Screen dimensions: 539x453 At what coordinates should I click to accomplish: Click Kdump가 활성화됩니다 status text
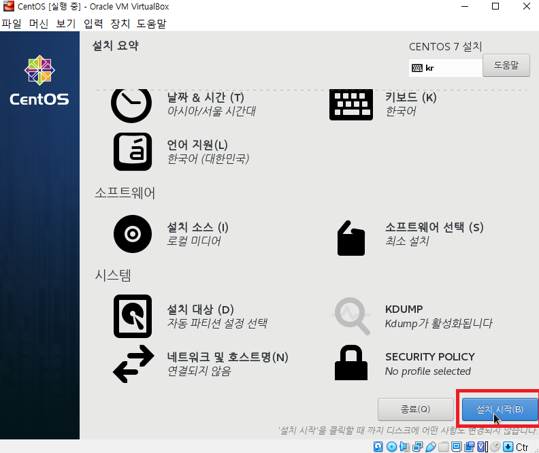[x=439, y=323]
